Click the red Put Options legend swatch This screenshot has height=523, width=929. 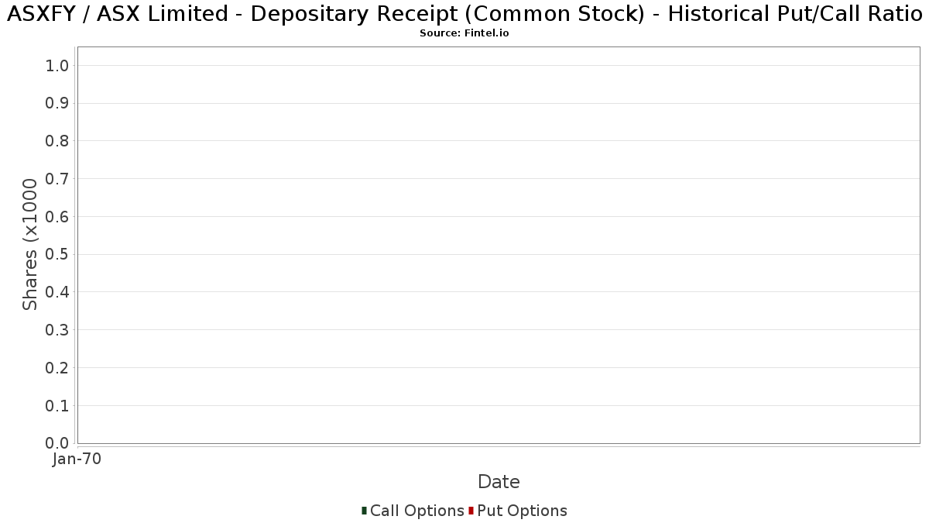point(471,511)
